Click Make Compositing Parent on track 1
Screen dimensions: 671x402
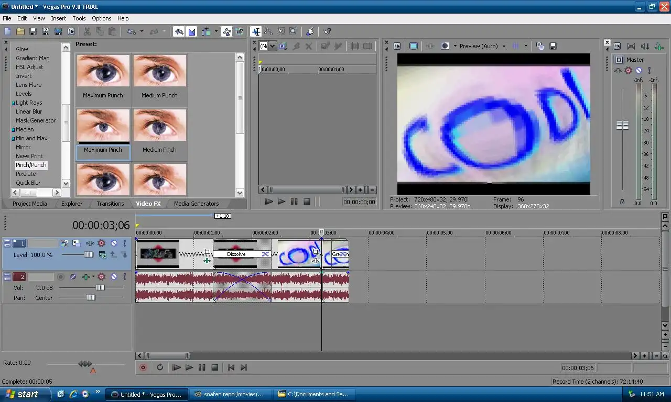point(113,255)
